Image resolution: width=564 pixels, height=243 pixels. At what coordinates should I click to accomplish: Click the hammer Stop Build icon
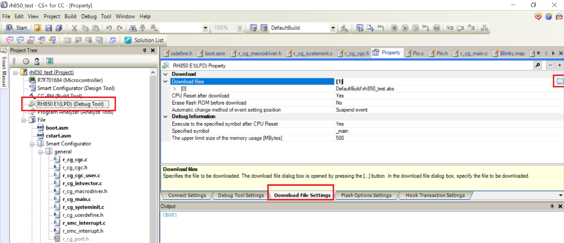(x=344, y=28)
